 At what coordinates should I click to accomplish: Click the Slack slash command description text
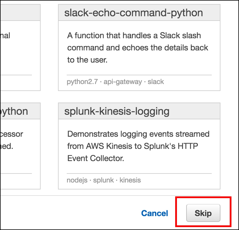137,47
